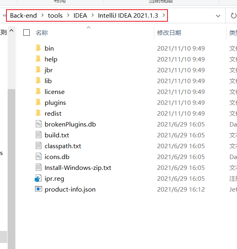Click the navigation pane scrollbar thumb
The height and width of the screenshot is (249, 237).
(x=11, y=168)
